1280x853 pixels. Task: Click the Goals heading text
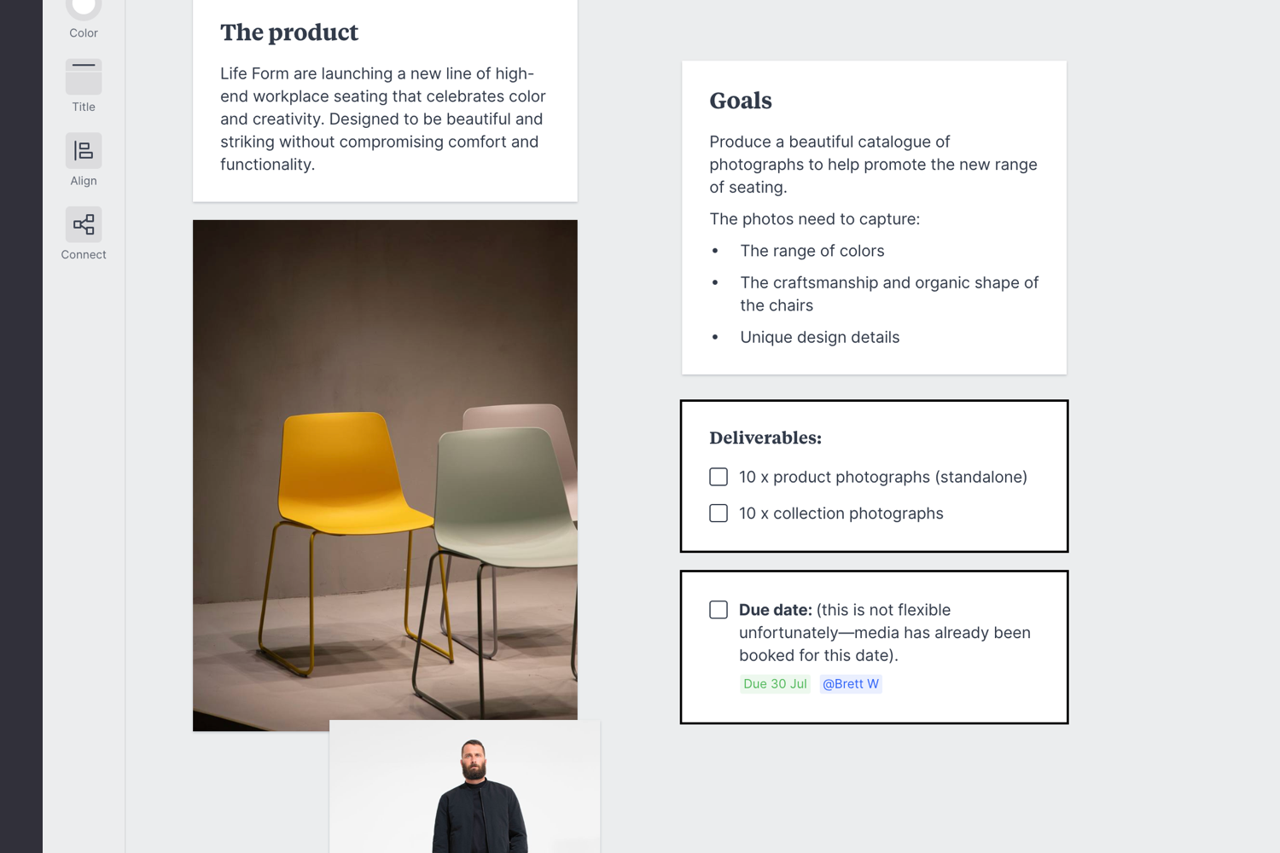click(x=740, y=101)
